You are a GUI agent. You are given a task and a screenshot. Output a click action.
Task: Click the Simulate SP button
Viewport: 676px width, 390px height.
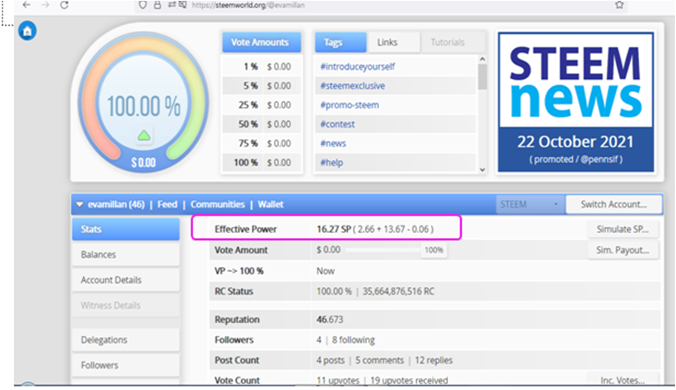[x=623, y=229]
